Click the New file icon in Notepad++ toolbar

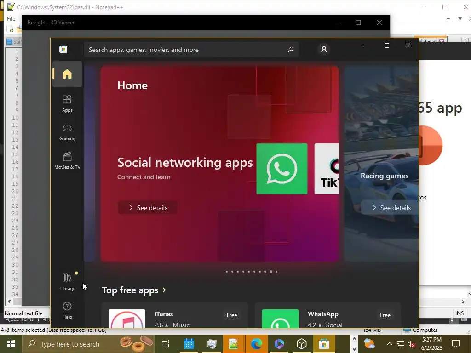pyautogui.click(x=10, y=29)
